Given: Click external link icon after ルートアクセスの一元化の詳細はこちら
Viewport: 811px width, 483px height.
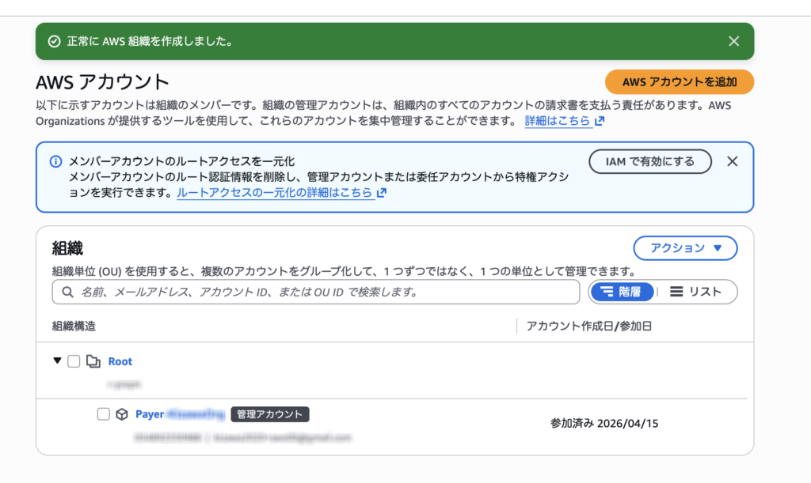Looking at the screenshot, I should click(x=383, y=192).
